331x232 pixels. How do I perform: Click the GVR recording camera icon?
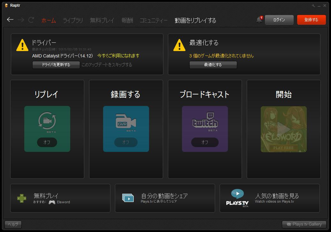126,121
